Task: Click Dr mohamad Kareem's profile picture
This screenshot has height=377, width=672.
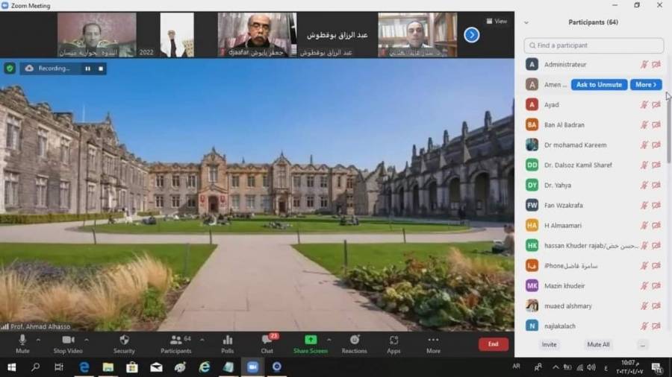Action: 532,145
